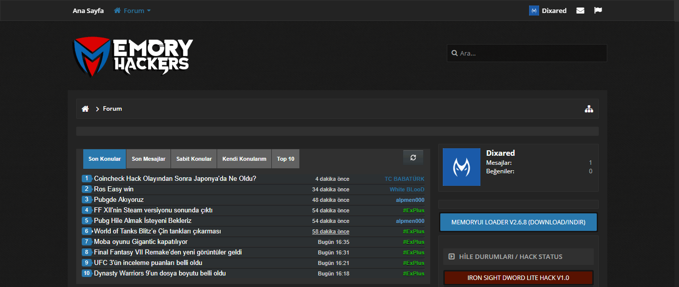679x287 pixels.
Task: Click the Forum breadcrumb link
Action: coord(112,109)
